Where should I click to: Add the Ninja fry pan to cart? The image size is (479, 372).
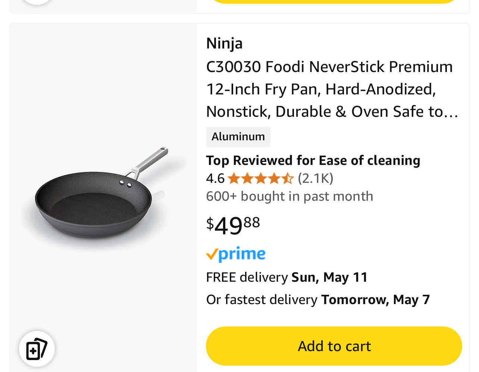pyautogui.click(x=334, y=346)
